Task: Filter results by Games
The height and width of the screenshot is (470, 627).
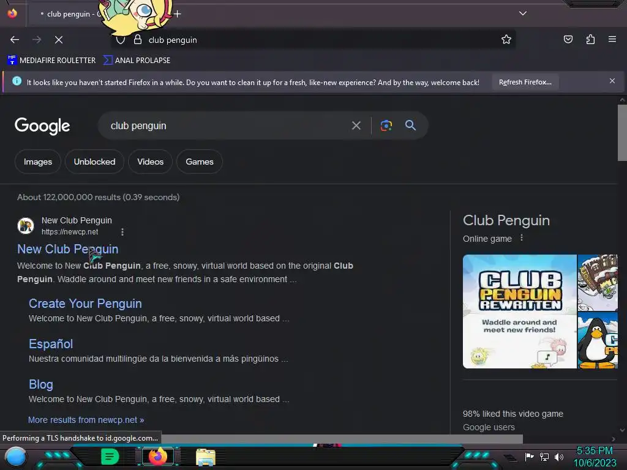Action: tap(200, 162)
